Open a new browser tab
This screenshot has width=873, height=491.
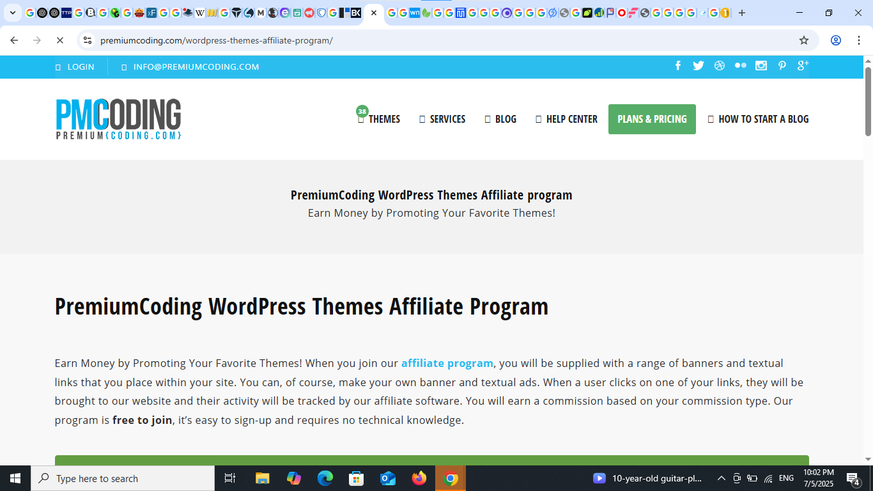point(742,13)
